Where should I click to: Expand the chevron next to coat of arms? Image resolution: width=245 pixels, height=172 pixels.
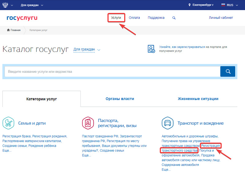[12, 5]
